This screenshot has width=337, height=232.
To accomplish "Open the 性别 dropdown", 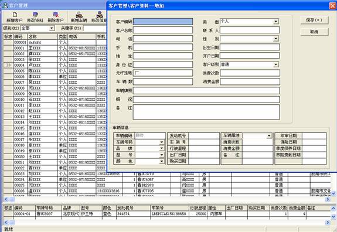I will tap(275, 39).
